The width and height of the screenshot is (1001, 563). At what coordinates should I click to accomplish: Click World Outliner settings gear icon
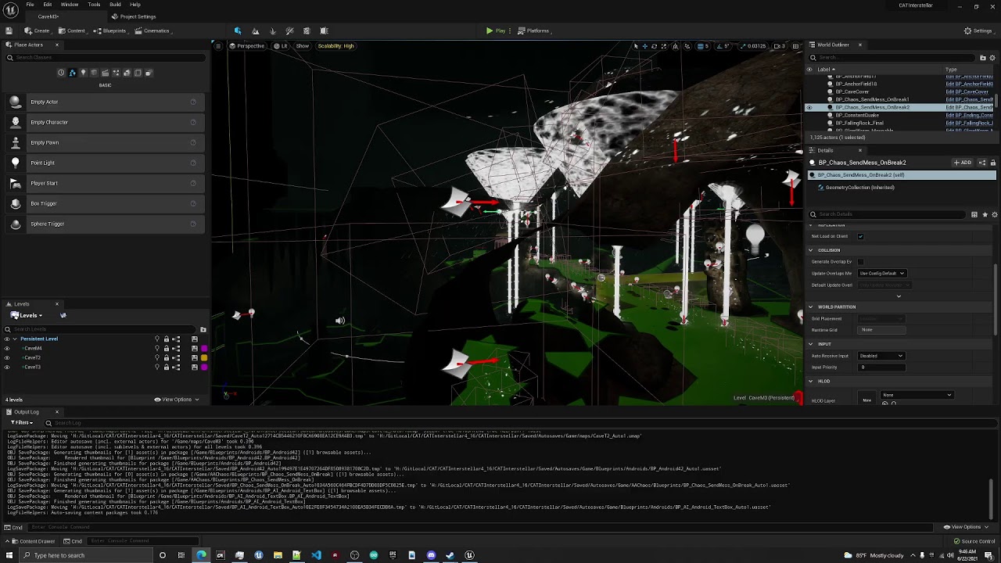coord(992,57)
